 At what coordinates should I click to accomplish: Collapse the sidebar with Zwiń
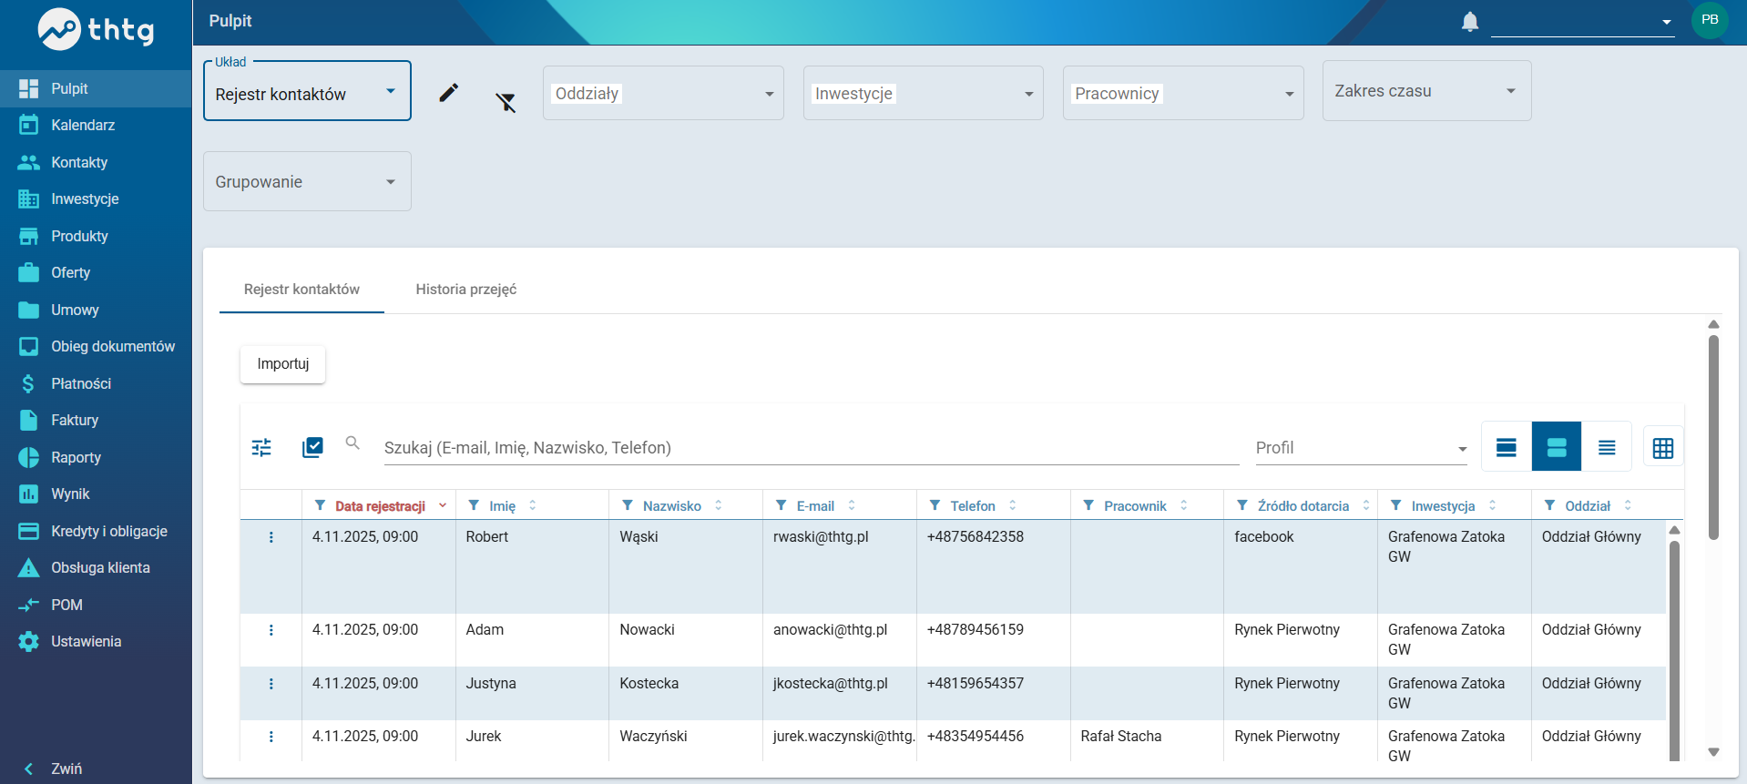point(96,769)
